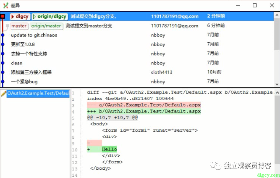Click the '2 分钟前' timestamp
280x178 pixels.
click(x=216, y=16)
